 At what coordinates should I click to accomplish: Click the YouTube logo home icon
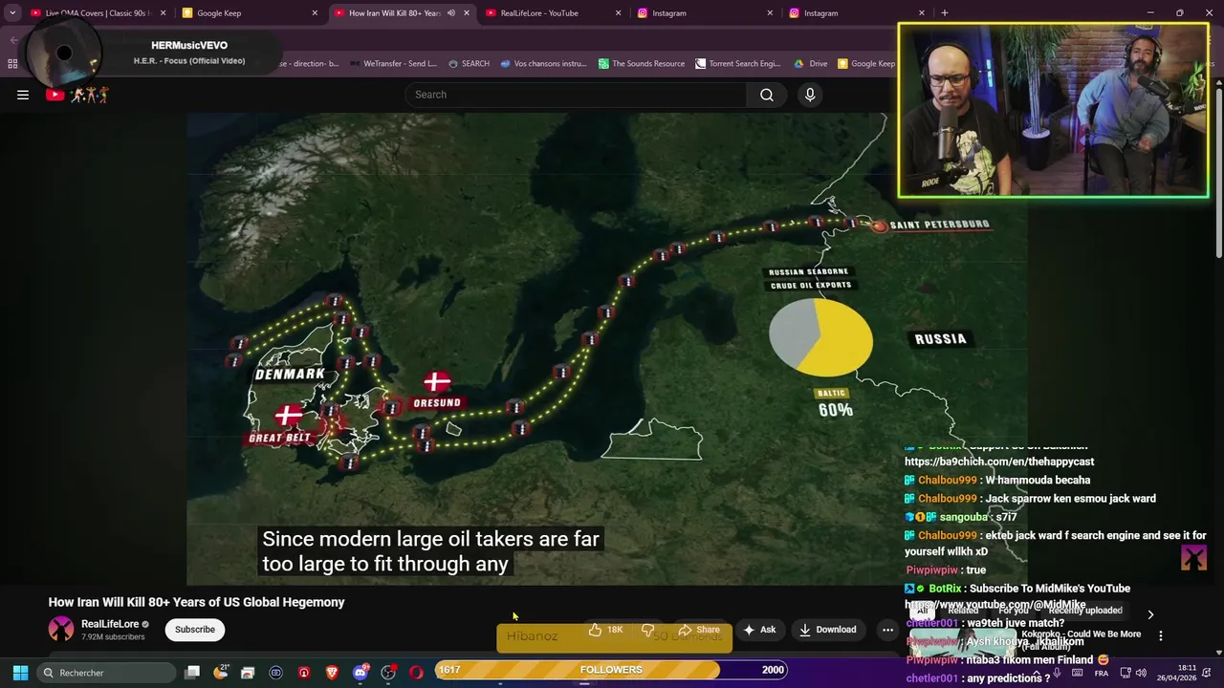coord(77,95)
